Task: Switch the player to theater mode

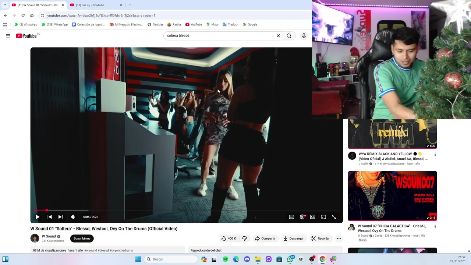Action: coord(313,217)
